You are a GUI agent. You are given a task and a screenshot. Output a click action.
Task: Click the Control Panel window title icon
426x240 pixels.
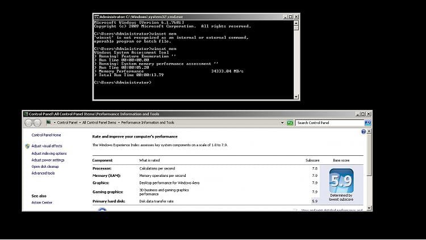click(x=26, y=114)
